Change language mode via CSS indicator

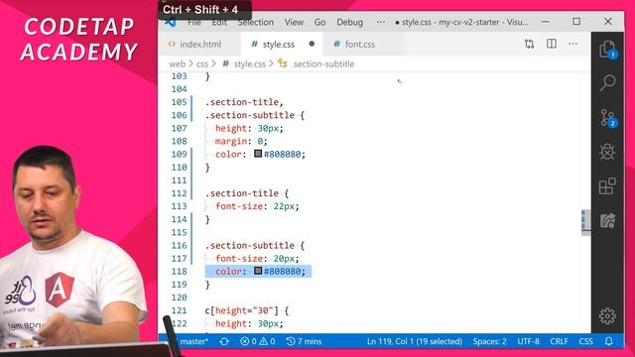point(585,341)
